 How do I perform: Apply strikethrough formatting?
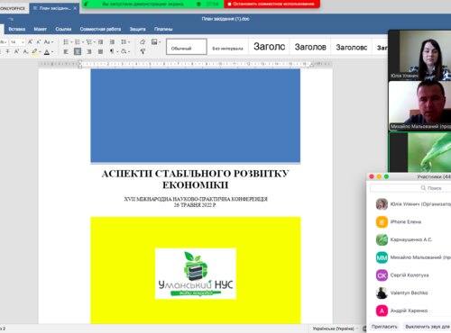point(8,51)
